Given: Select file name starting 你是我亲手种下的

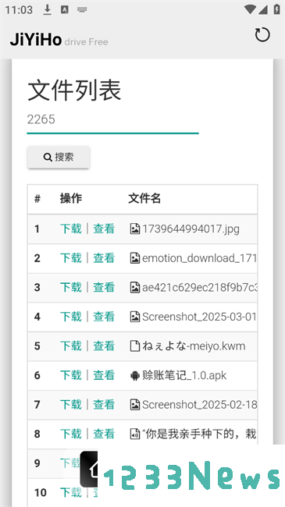Looking at the screenshot, I should pyautogui.click(x=200, y=434).
